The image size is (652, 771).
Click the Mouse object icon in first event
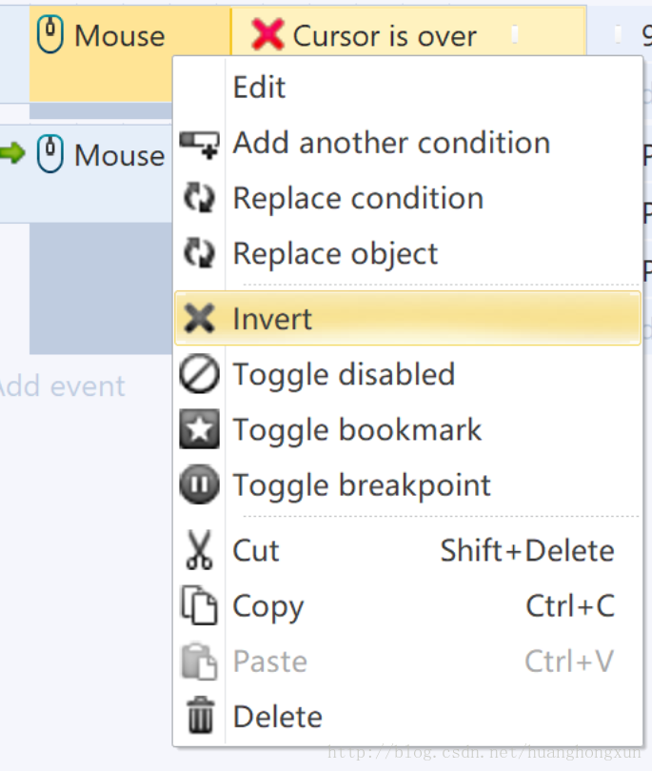click(49, 35)
